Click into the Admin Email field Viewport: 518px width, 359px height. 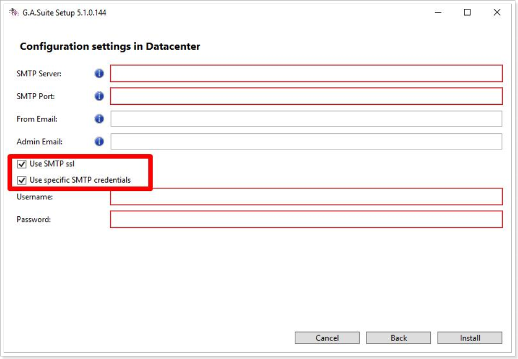click(x=306, y=141)
